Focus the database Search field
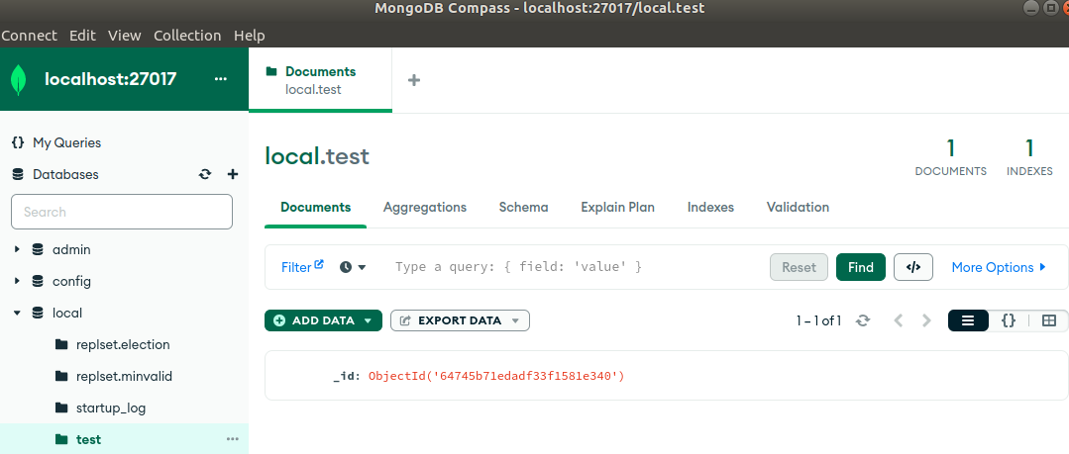The width and height of the screenshot is (1069, 454). click(122, 212)
